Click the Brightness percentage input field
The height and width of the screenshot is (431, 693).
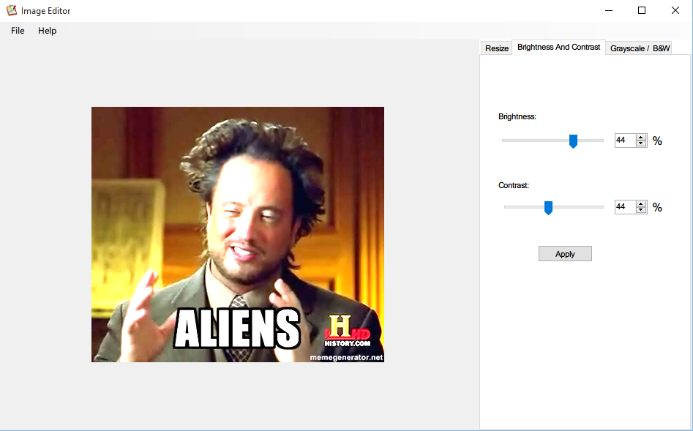tap(626, 140)
